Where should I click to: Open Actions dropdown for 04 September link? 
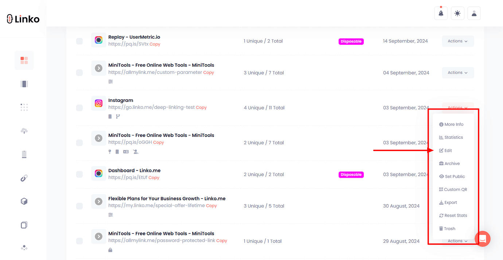point(457,73)
